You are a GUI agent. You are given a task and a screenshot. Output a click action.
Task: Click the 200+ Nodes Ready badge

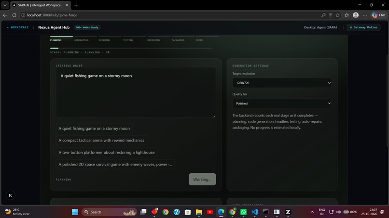87,27
